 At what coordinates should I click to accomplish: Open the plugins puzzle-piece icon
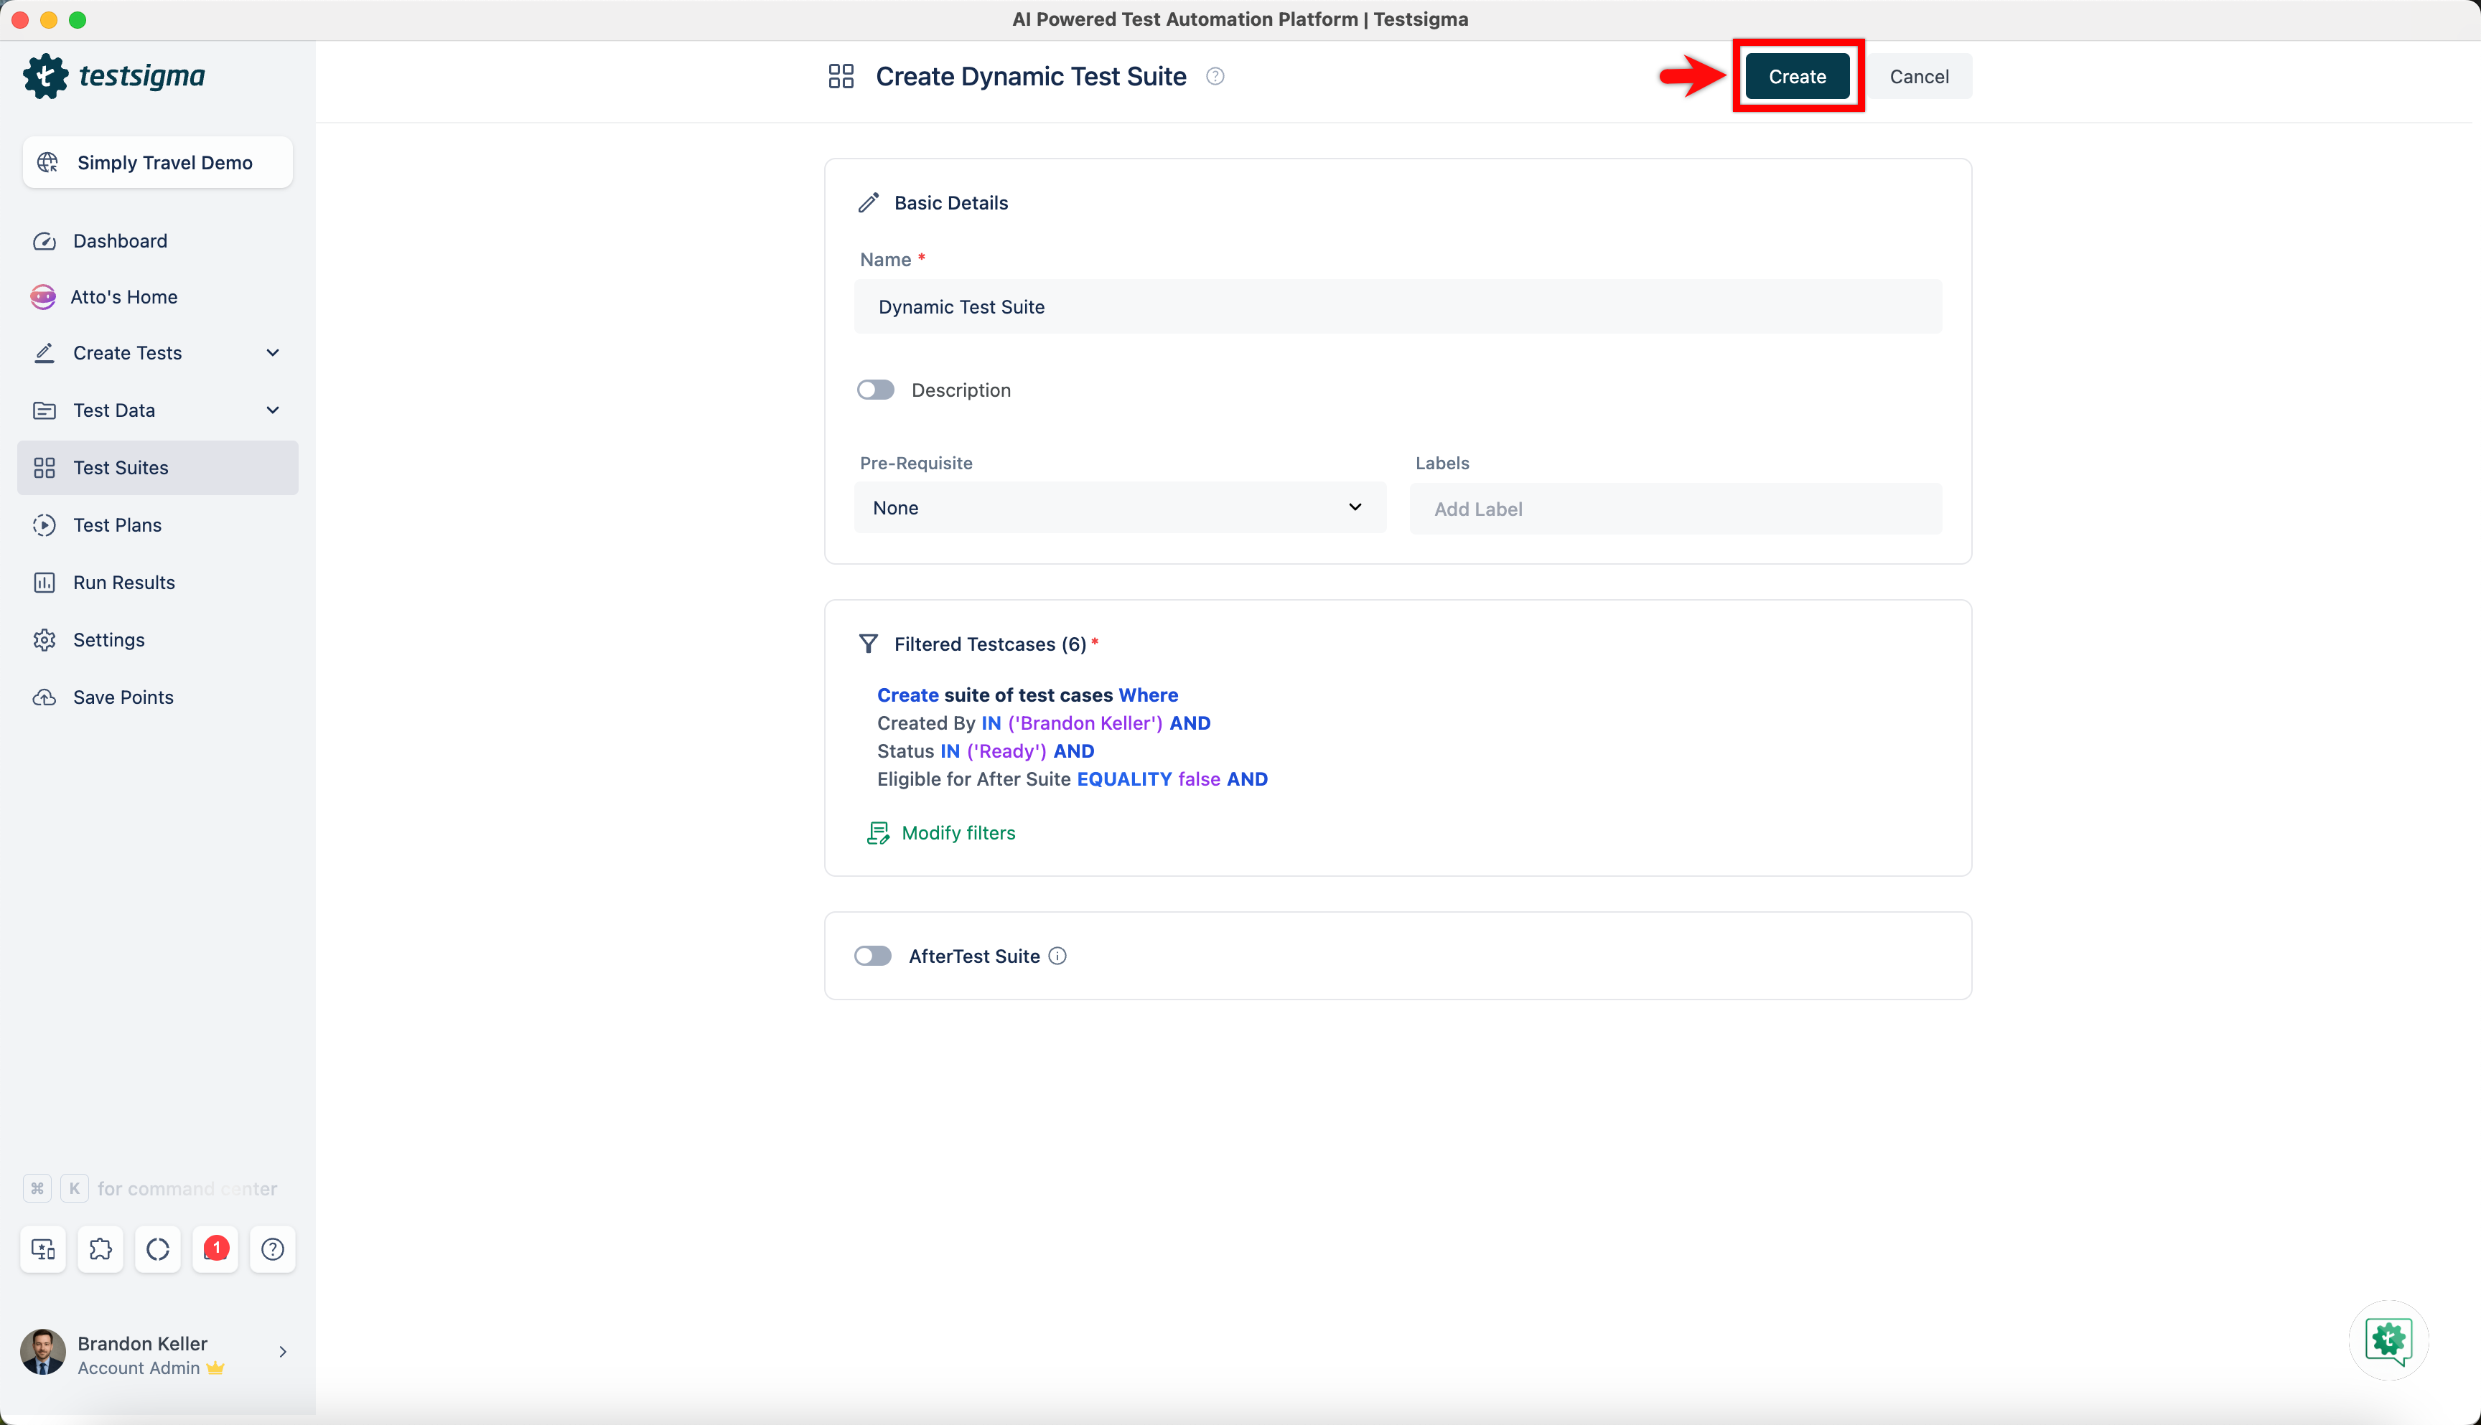(x=100, y=1248)
